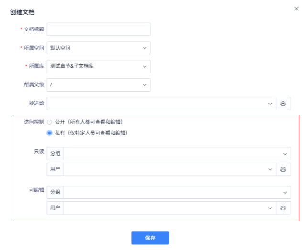Close the 创建文档 dialog with X
The width and height of the screenshot is (302, 250).
(x=296, y=9)
